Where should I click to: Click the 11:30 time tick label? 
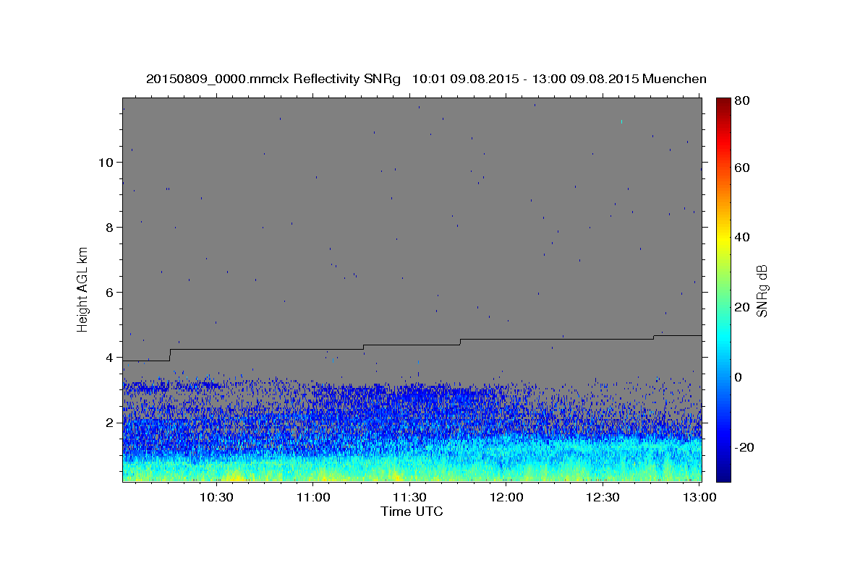coord(410,497)
